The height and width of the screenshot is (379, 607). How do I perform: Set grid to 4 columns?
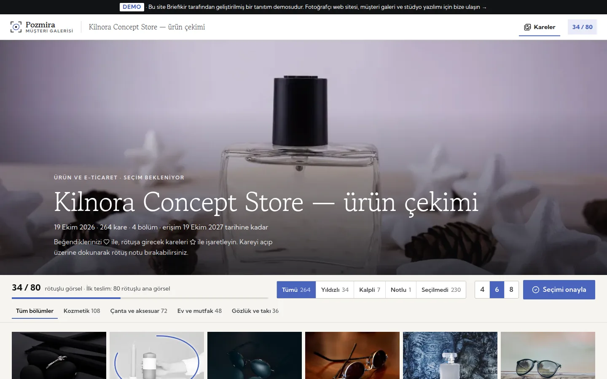coord(482,290)
